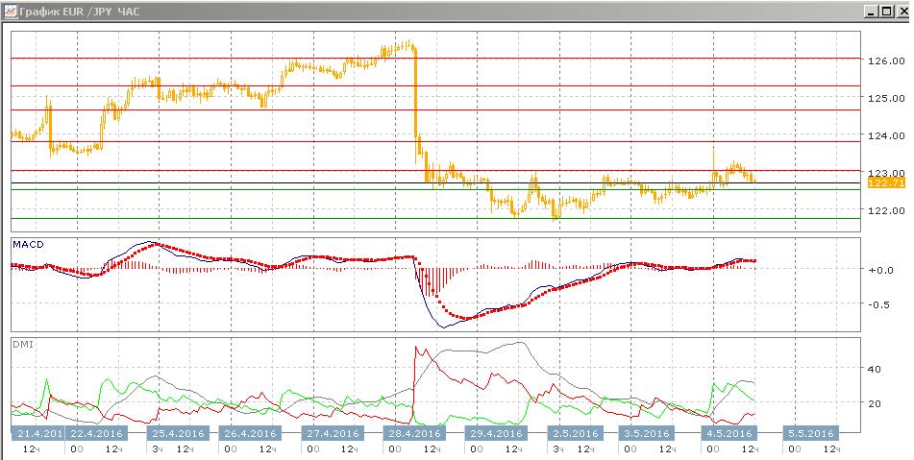Select the 5.5.2016 date marker
Screen dimensions: 914x460
click(x=810, y=433)
